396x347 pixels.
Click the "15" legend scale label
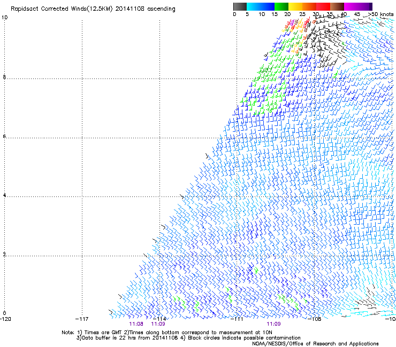point(275,14)
